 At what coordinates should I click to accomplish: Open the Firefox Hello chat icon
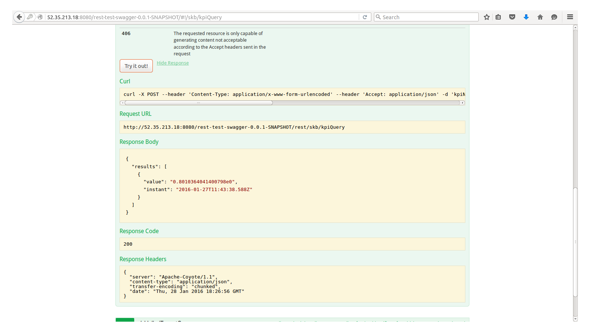[x=554, y=17]
